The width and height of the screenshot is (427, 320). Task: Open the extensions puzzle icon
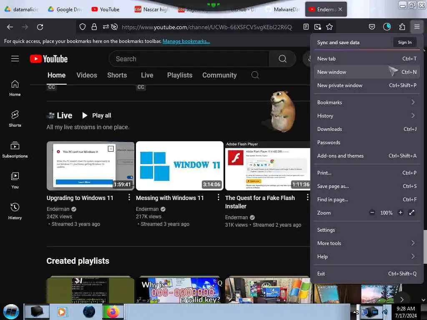pos(402,27)
